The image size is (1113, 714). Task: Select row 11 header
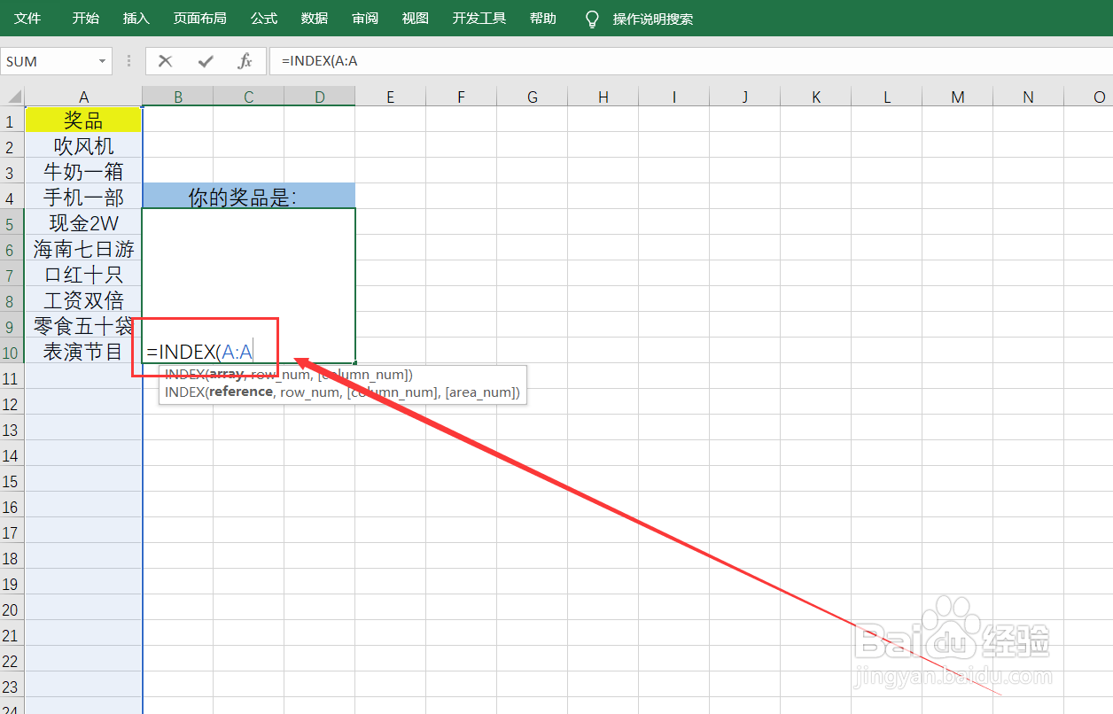tap(12, 378)
